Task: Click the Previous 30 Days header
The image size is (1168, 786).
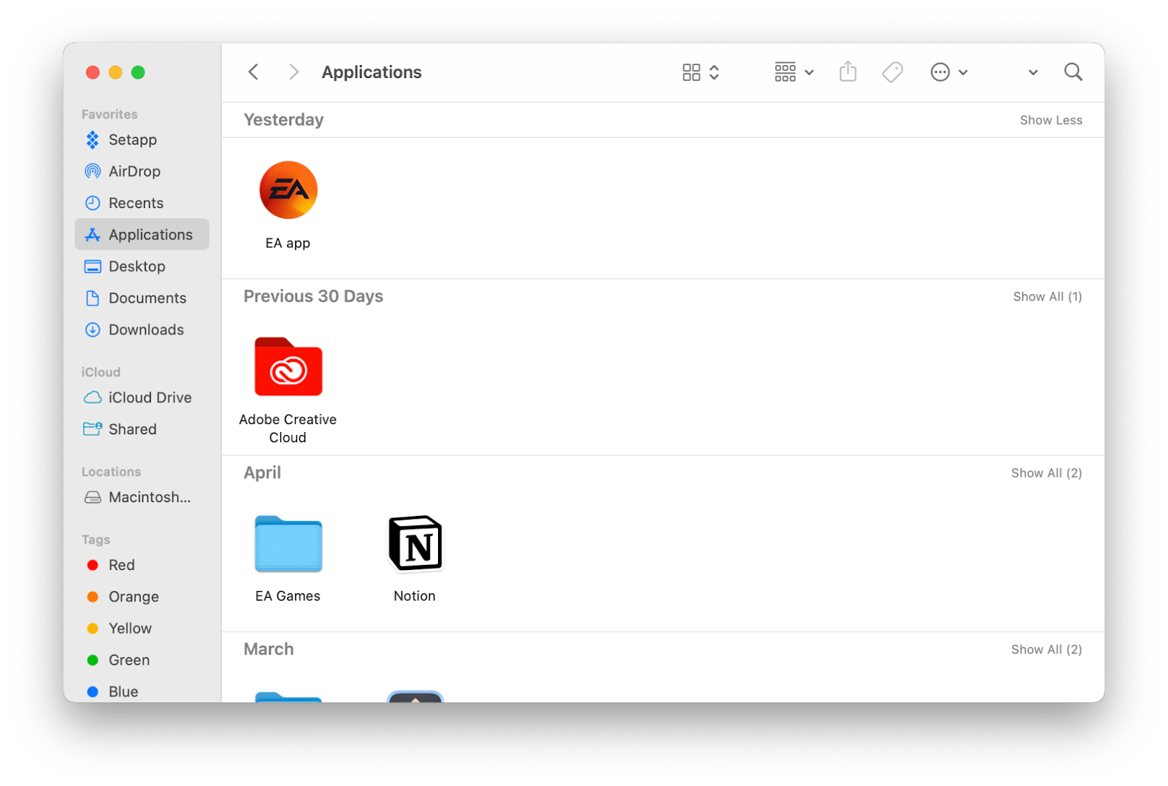Action: tap(313, 296)
